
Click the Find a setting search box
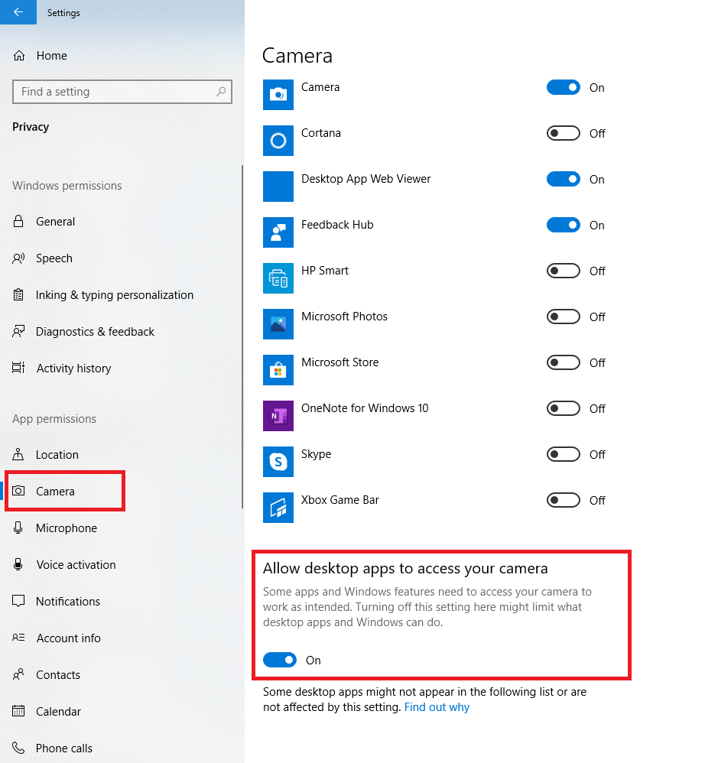[115, 92]
